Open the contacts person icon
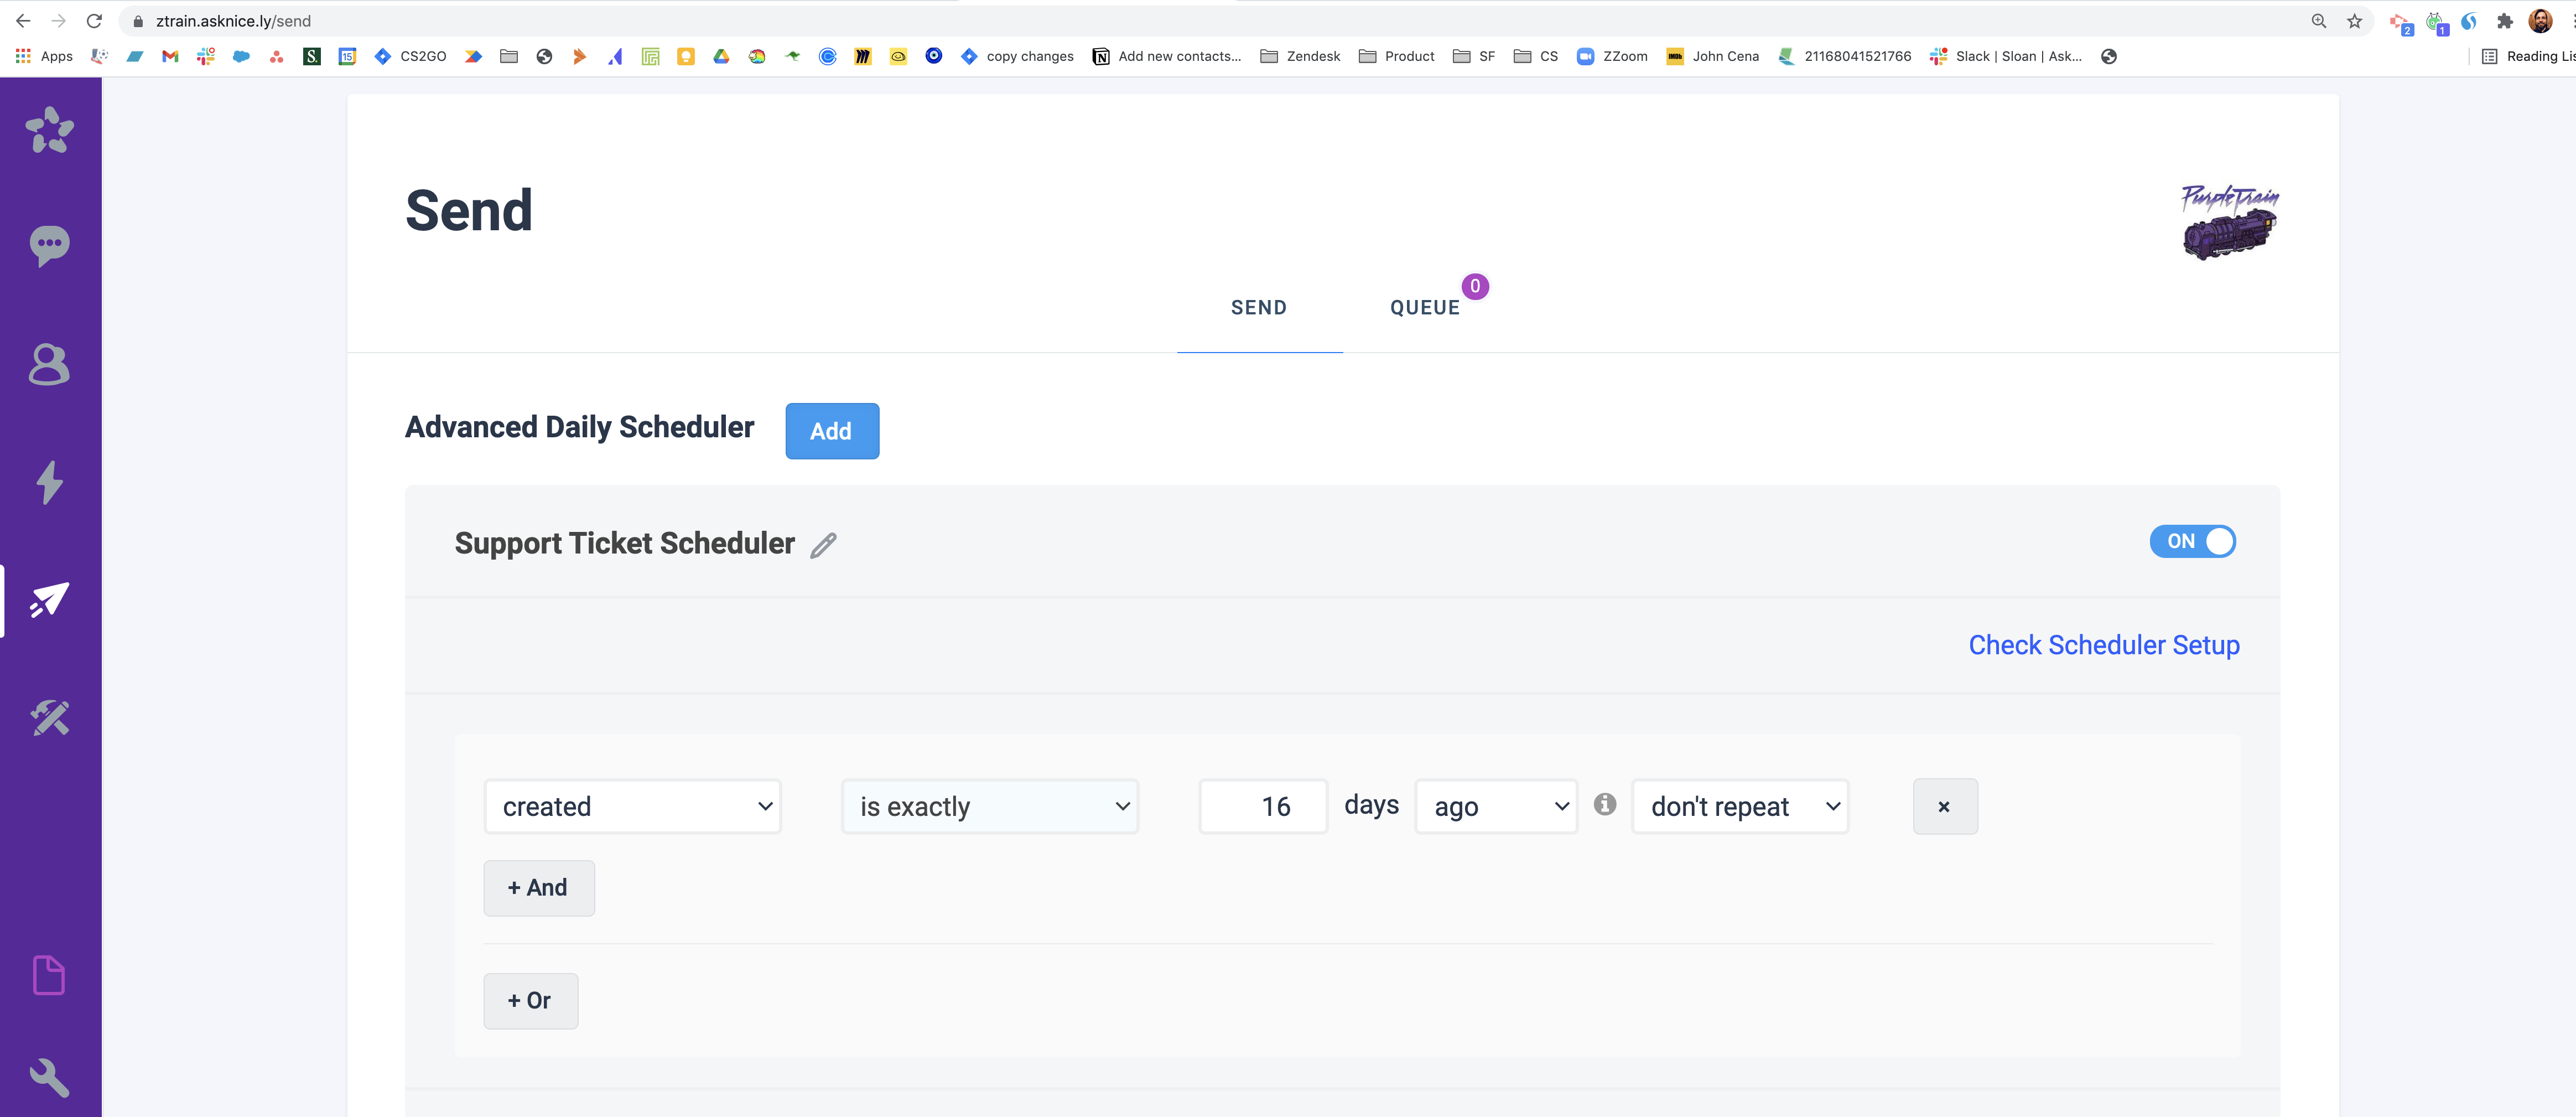 pyautogui.click(x=49, y=364)
